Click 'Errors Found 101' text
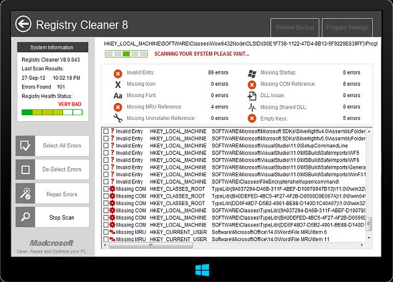Image resolution: width=393 pixels, height=282 pixels. coord(44,87)
